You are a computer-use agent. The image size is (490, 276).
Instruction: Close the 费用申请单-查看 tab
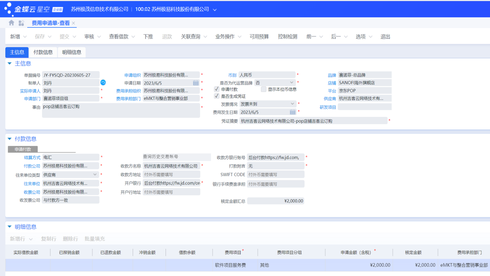[73, 23]
